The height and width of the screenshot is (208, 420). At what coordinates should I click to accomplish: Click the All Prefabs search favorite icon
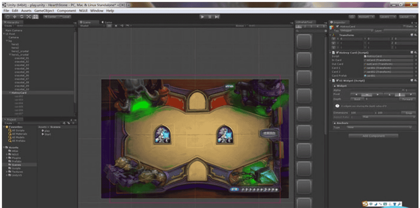click(x=10, y=141)
